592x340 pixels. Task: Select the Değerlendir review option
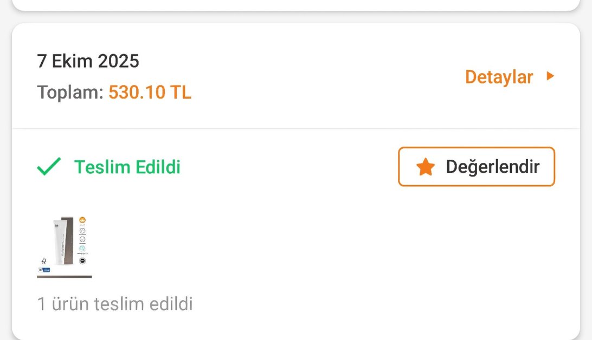coord(476,167)
